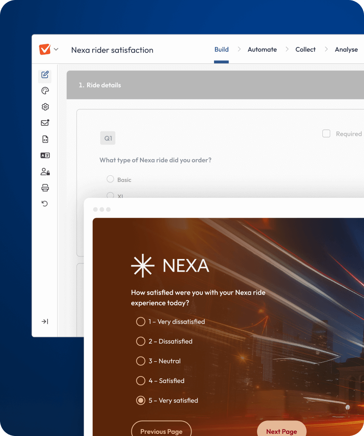Click the email notifications envelope icon
Screen dimensions: 364x436
(45, 123)
